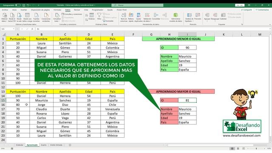Sort descending Z to A

click(87, 20)
